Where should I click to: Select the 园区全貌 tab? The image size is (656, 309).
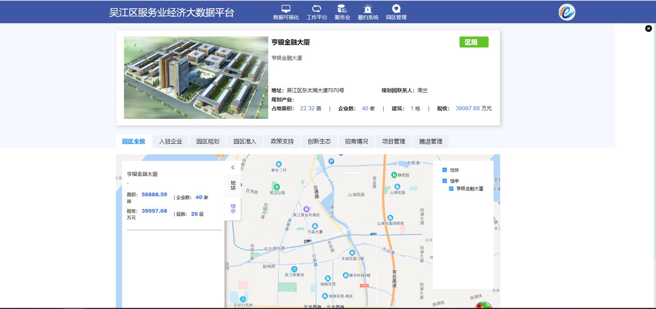pyautogui.click(x=134, y=141)
